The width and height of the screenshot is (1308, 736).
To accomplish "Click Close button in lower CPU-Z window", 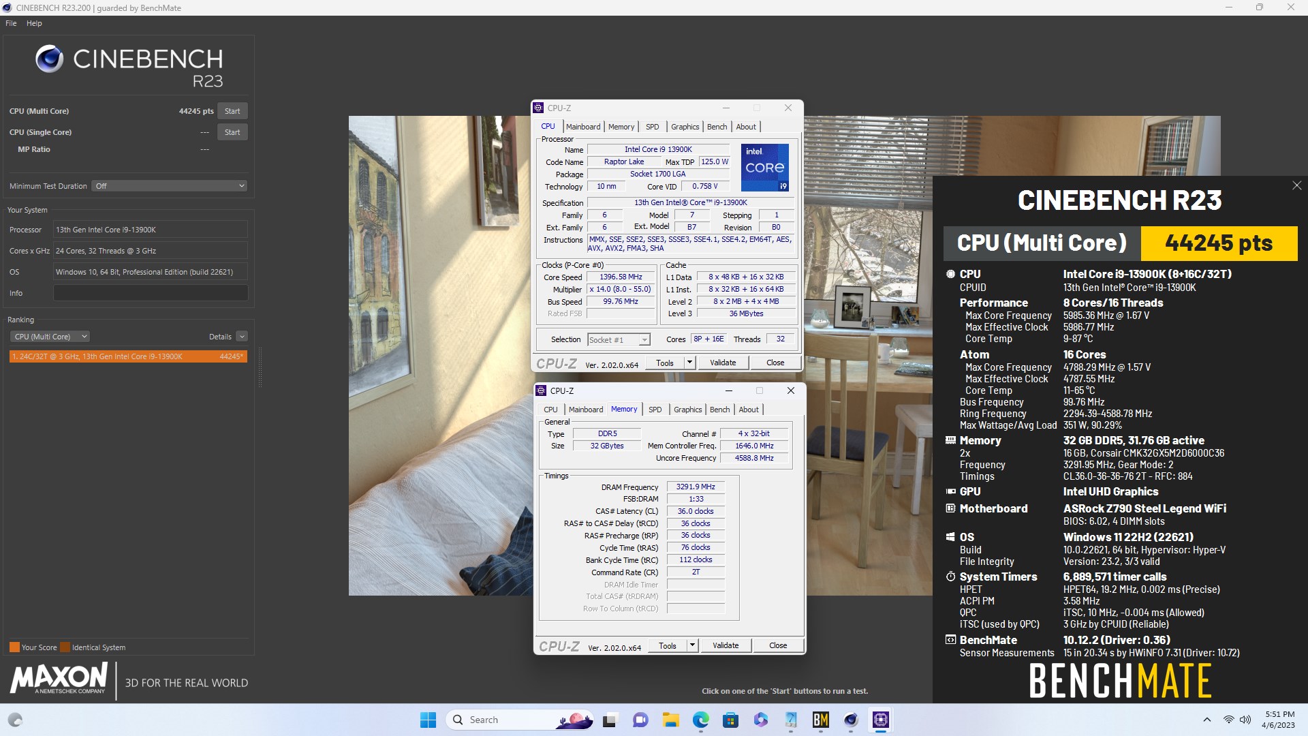I will point(778,646).
